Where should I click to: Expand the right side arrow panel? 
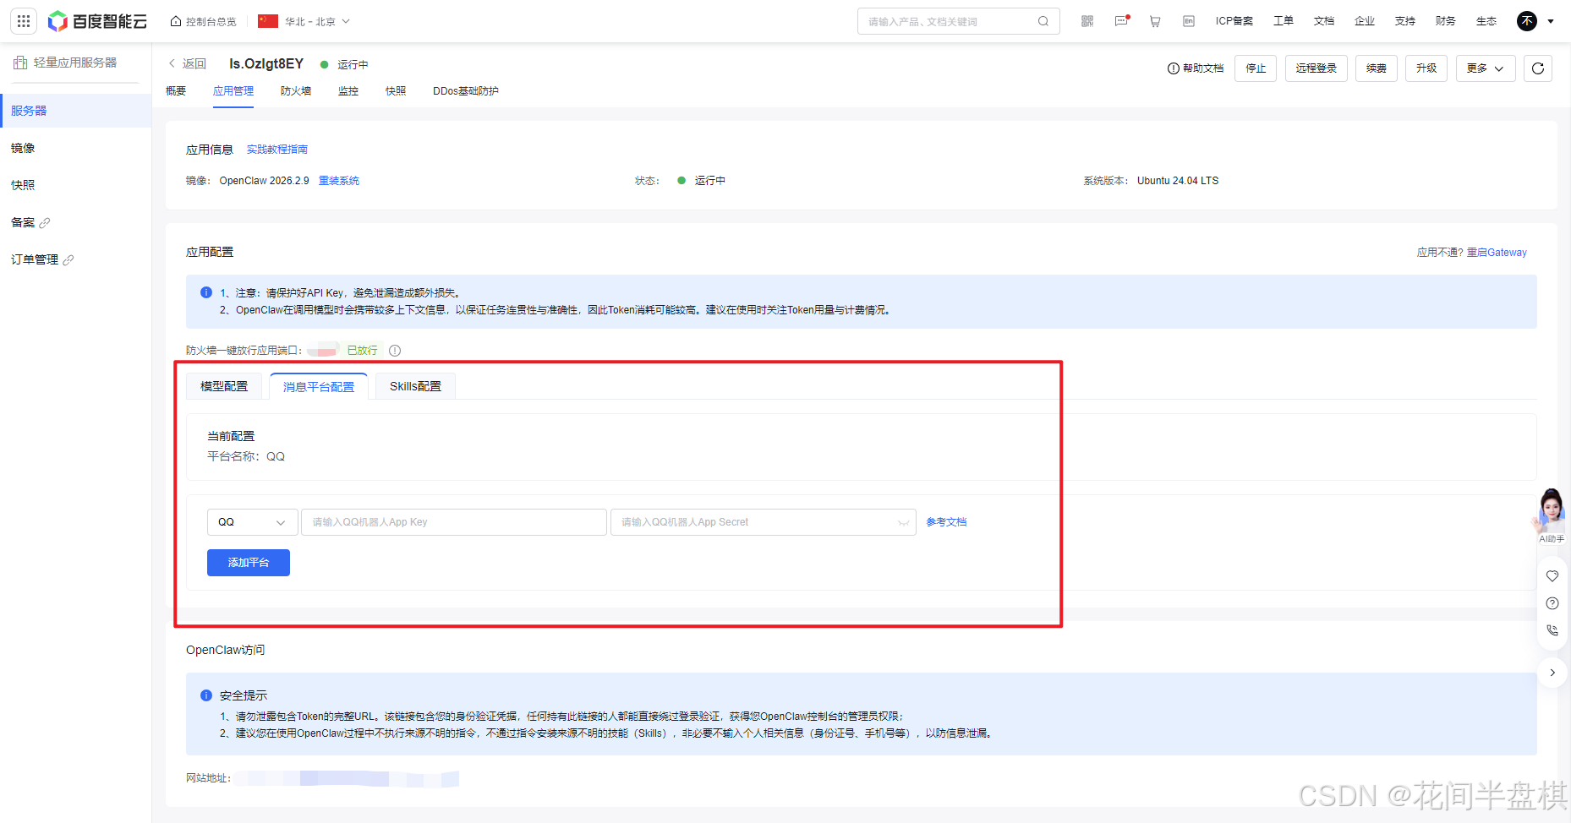(x=1552, y=673)
